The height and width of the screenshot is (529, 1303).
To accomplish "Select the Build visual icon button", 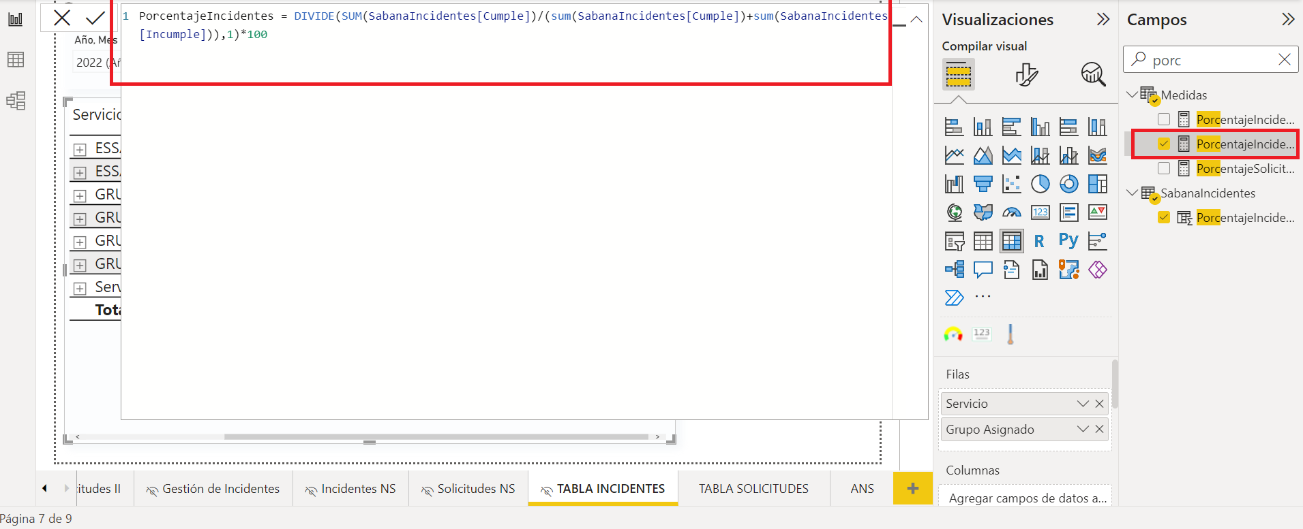I will click(958, 74).
